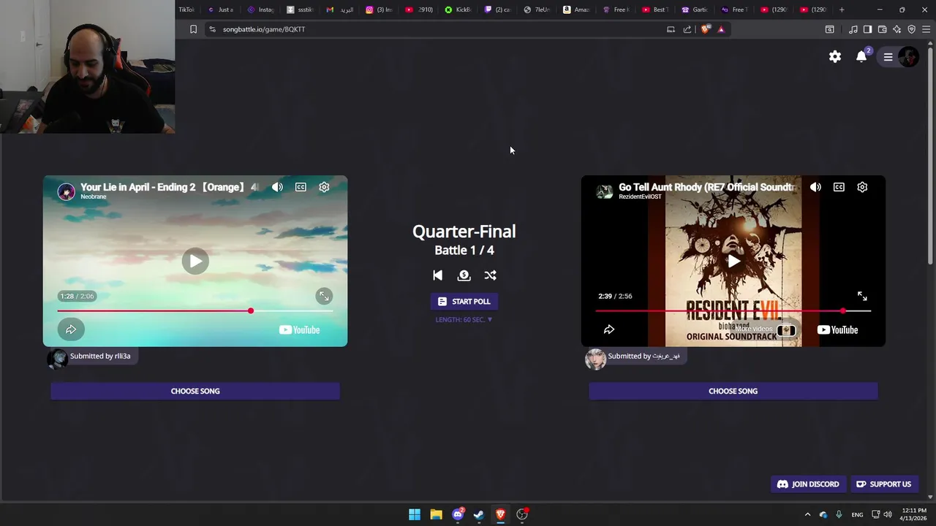The width and height of the screenshot is (936, 526).
Task: Switch to the Gartic tab
Action: 695,9
